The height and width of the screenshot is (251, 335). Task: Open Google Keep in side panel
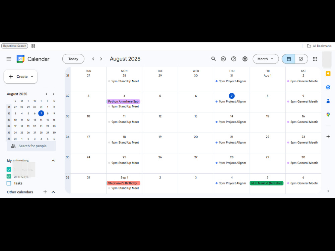(328, 74)
